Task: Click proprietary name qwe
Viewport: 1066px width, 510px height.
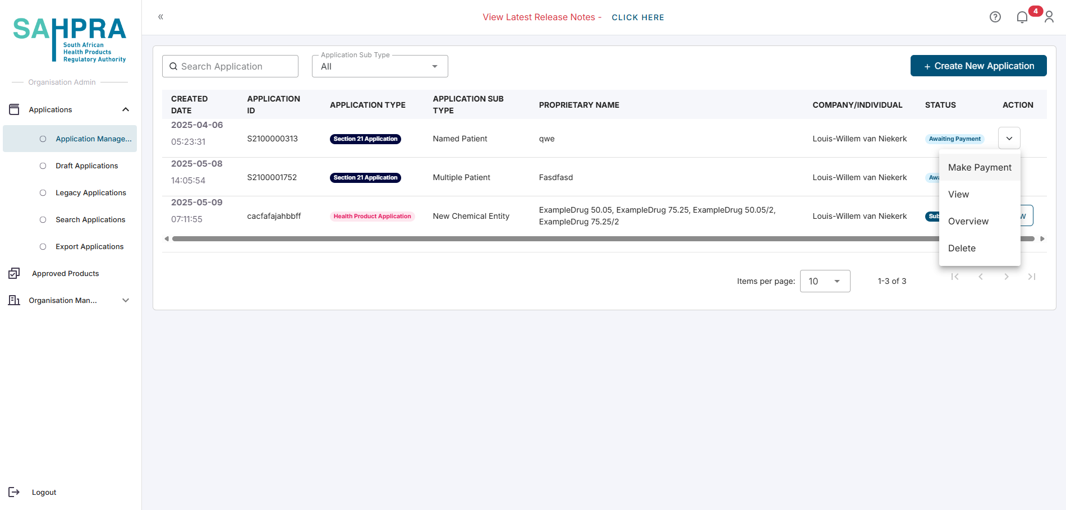Action: (546, 139)
